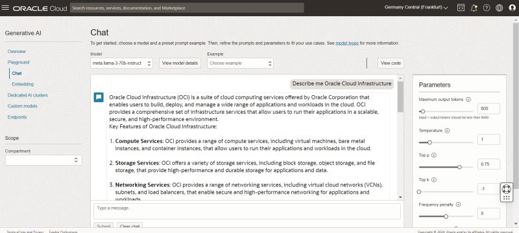Open the Choose example dropdown
The image size is (519, 233).
[x=240, y=63]
